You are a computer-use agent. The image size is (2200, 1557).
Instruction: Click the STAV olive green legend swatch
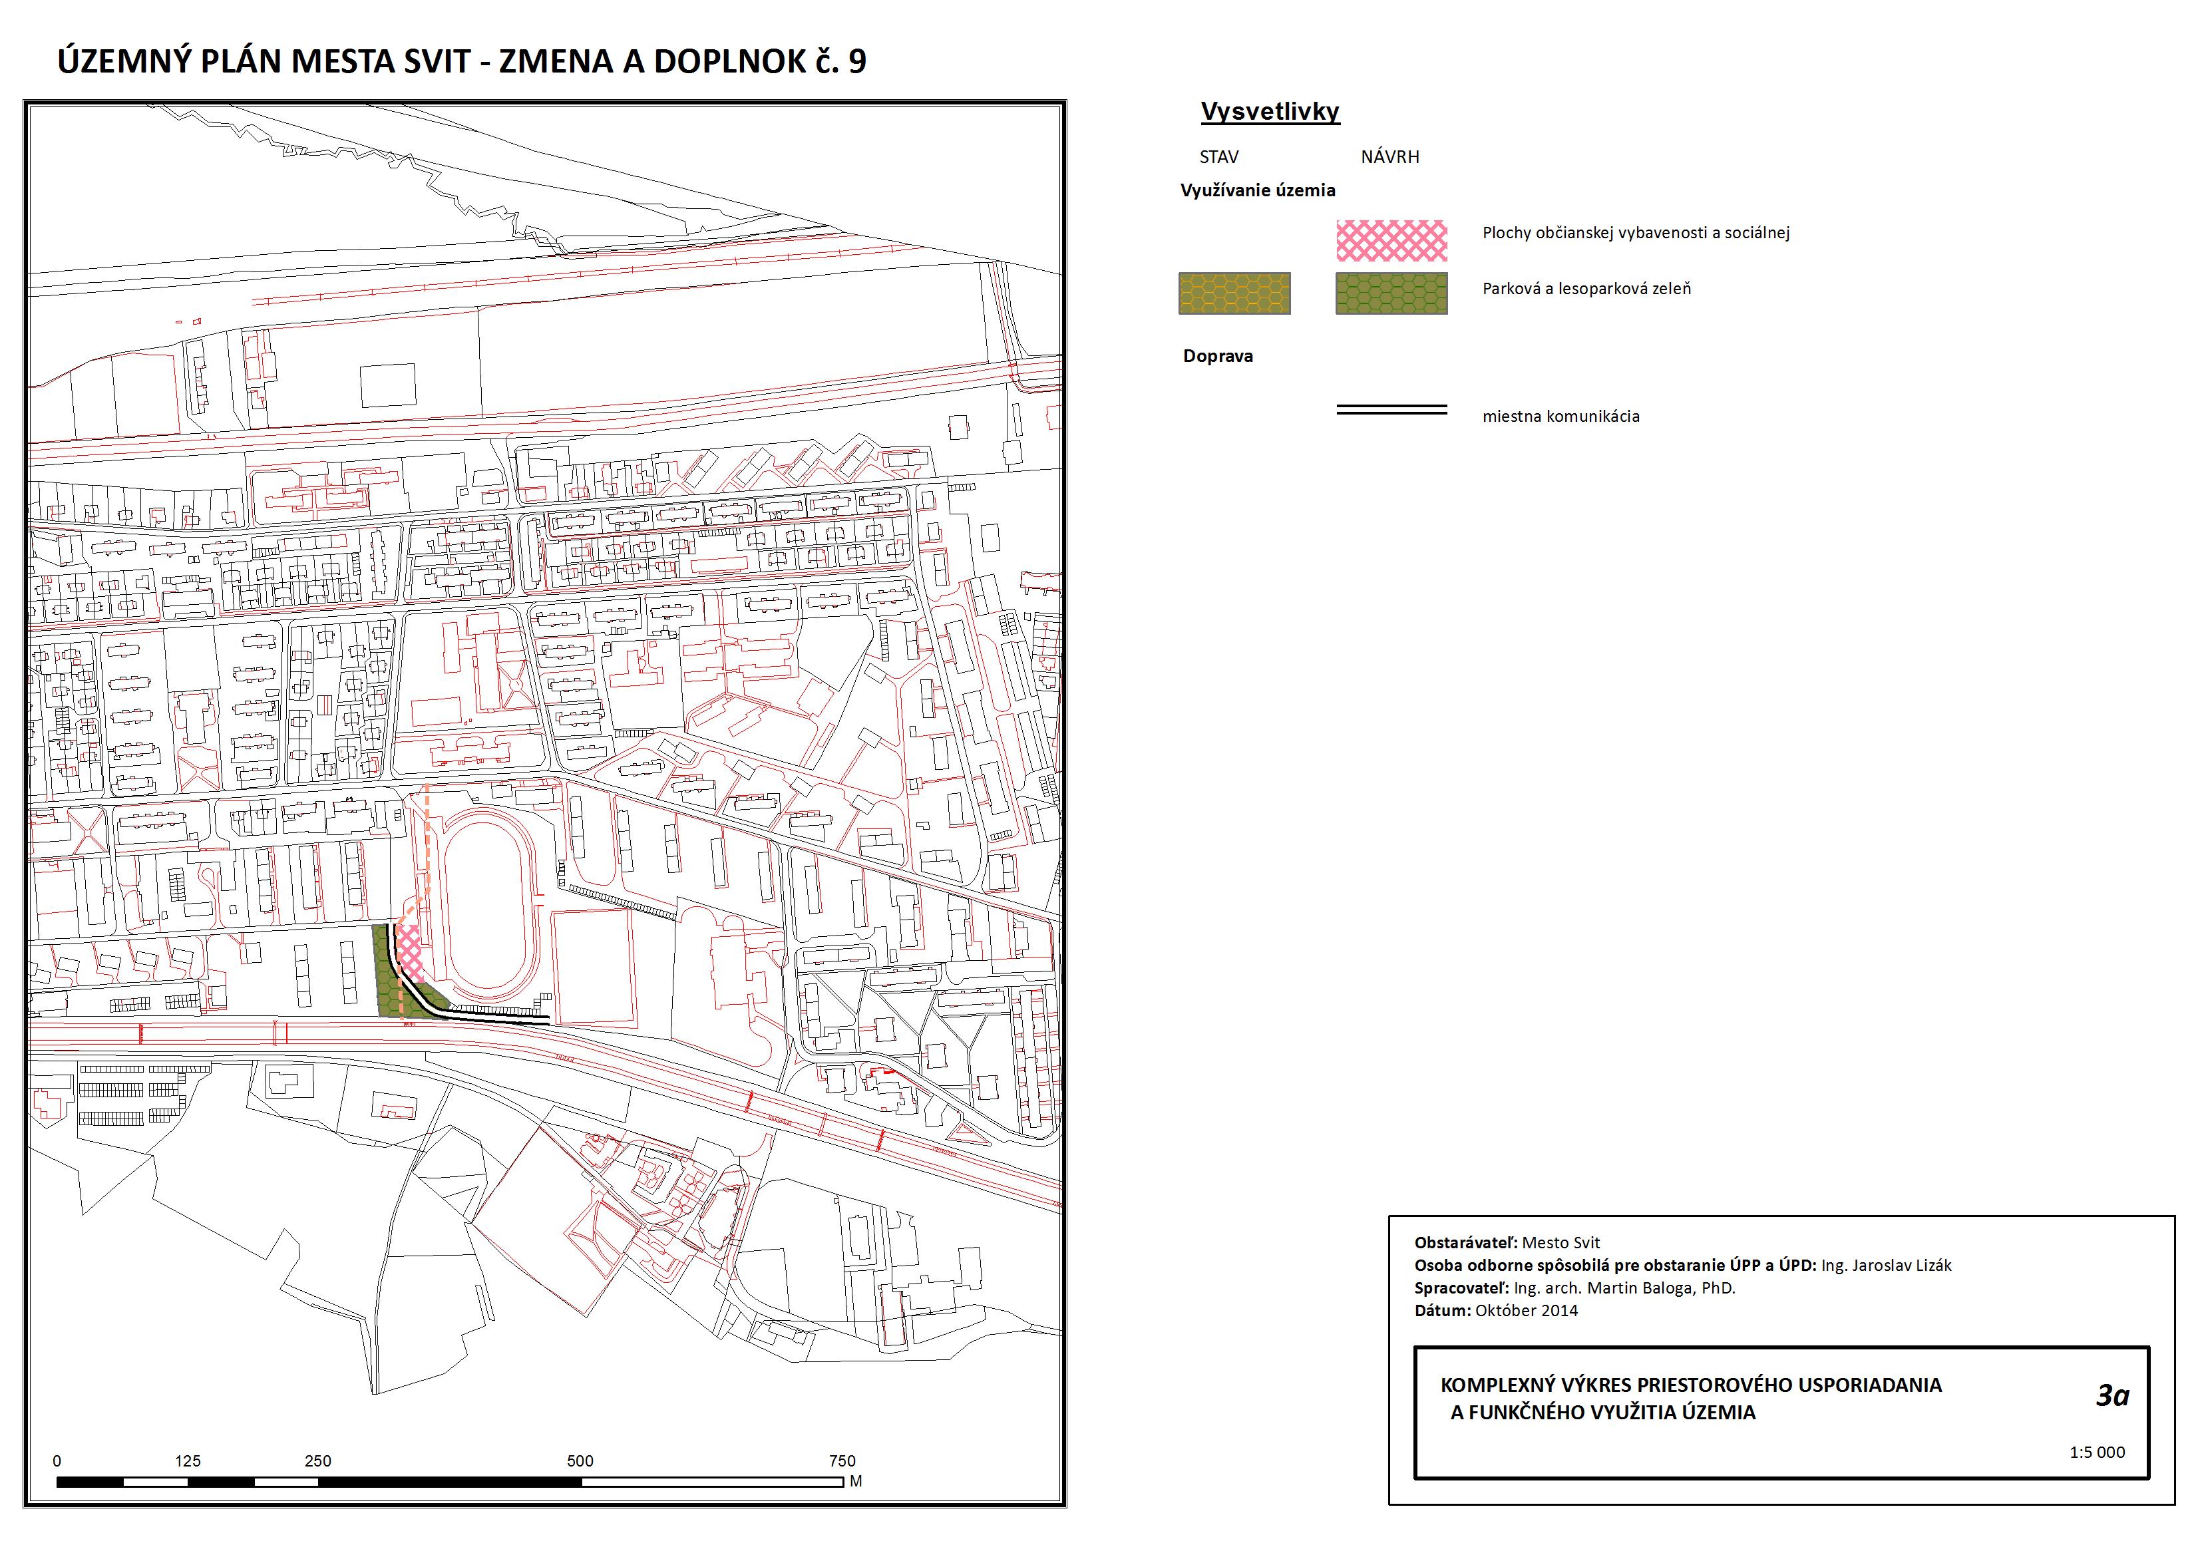click(1234, 293)
